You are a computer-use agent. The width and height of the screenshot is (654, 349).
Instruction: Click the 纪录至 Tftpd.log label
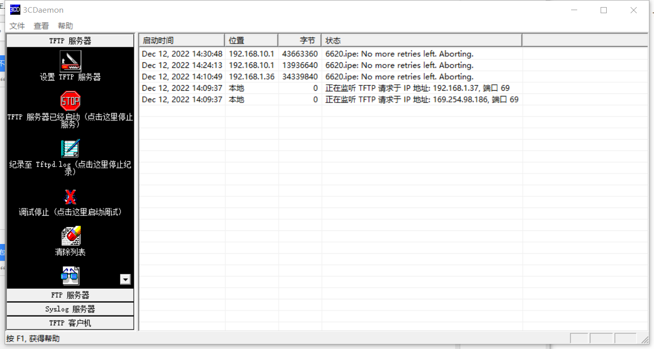70,168
